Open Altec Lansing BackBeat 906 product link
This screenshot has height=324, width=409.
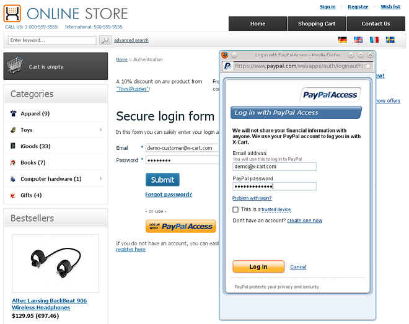[x=50, y=304]
